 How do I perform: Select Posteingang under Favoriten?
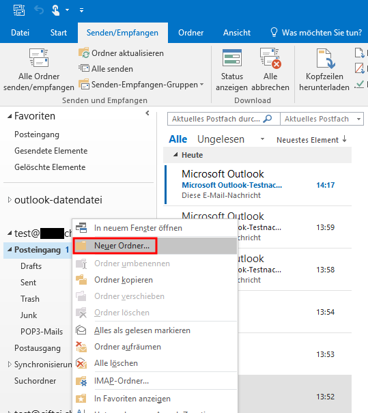(37, 134)
